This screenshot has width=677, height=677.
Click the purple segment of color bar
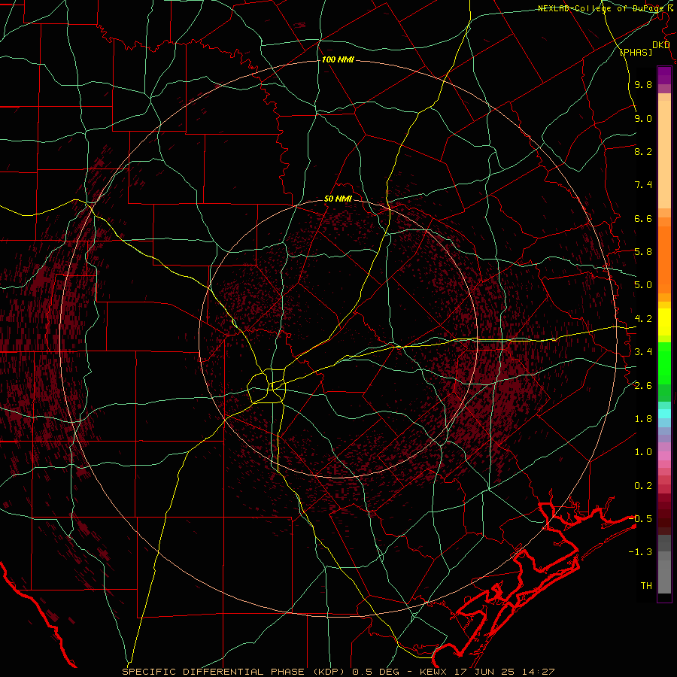click(x=664, y=75)
